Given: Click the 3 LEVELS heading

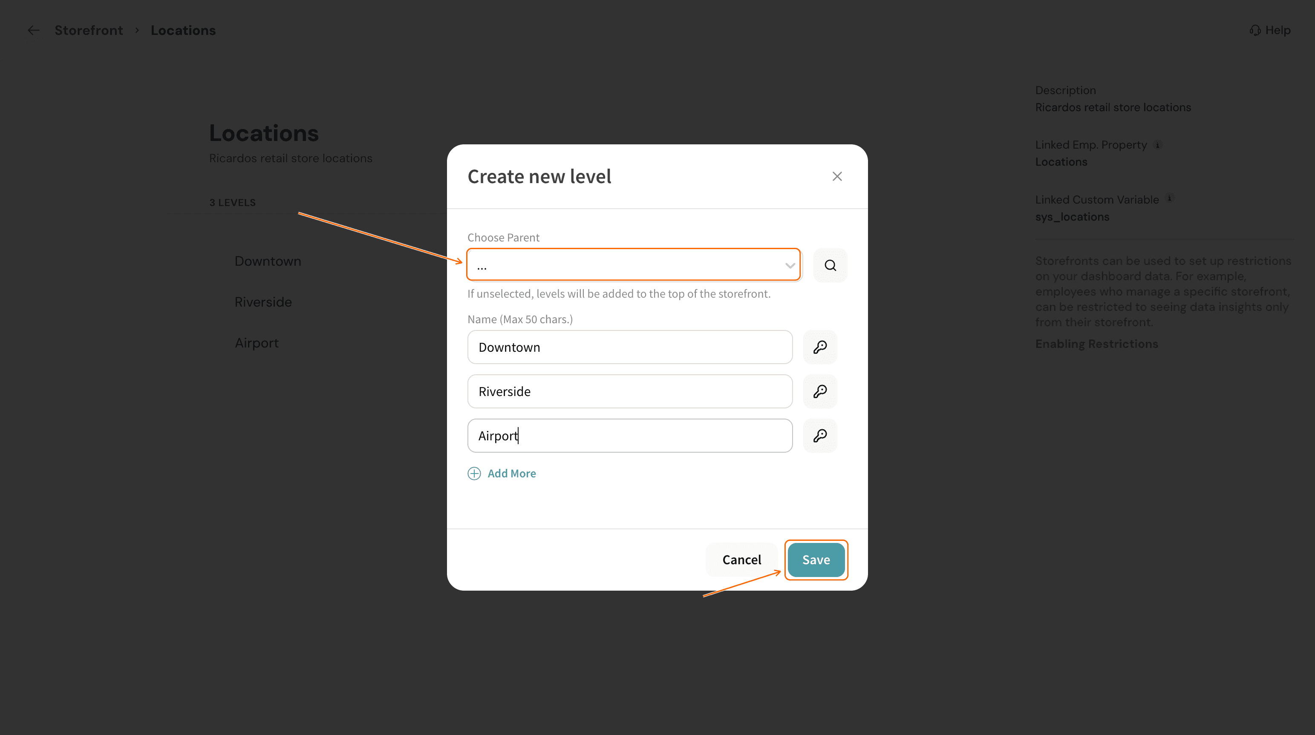Looking at the screenshot, I should point(233,203).
